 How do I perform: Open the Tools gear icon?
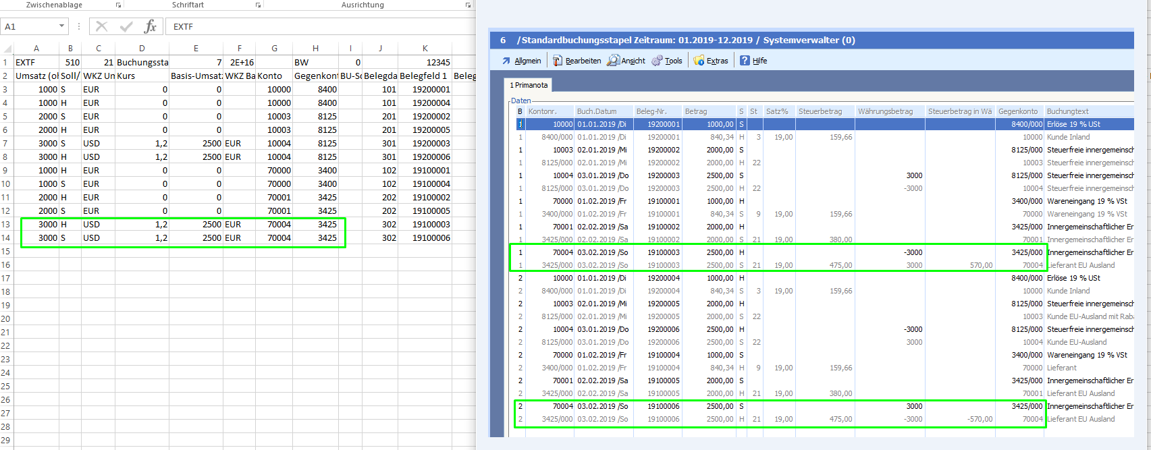tap(658, 61)
